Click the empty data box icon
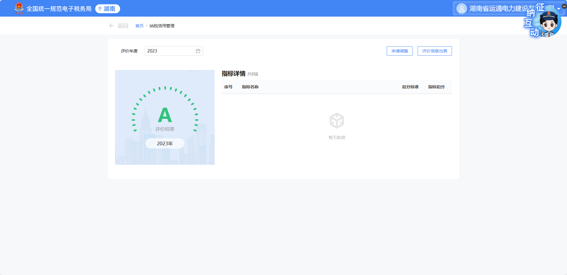The image size is (567, 275). click(x=337, y=121)
